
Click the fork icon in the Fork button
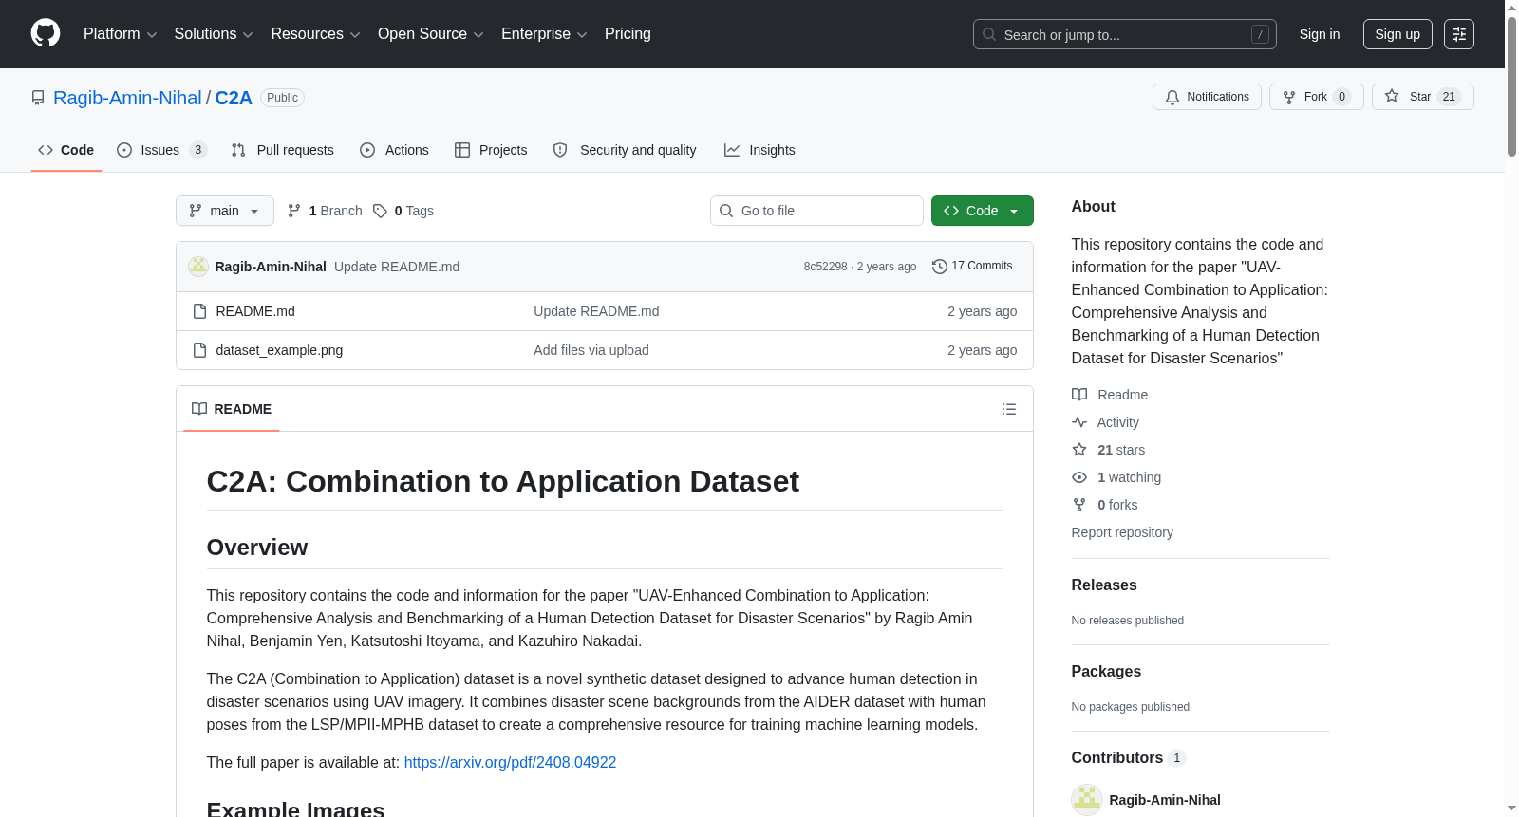coord(1289,97)
